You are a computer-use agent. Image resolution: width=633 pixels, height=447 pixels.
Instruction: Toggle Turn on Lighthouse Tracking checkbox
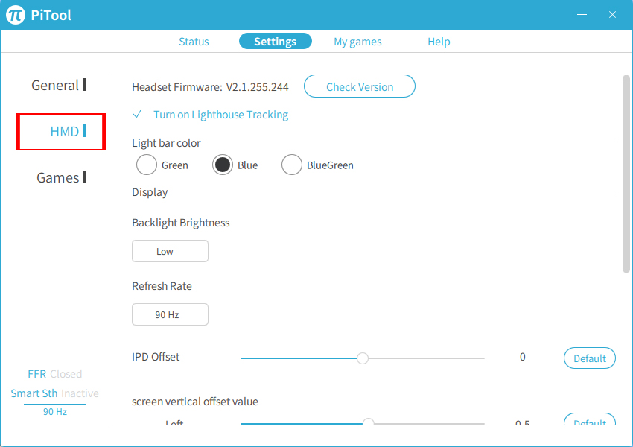(x=137, y=114)
